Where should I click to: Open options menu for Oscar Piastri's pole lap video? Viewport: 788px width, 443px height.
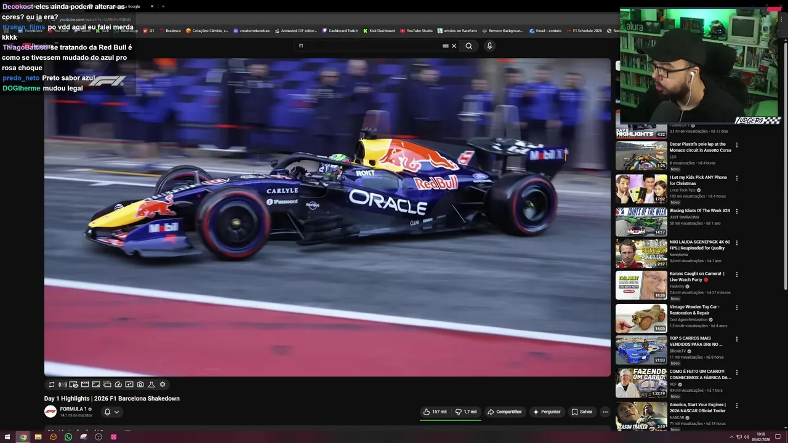[x=737, y=145]
